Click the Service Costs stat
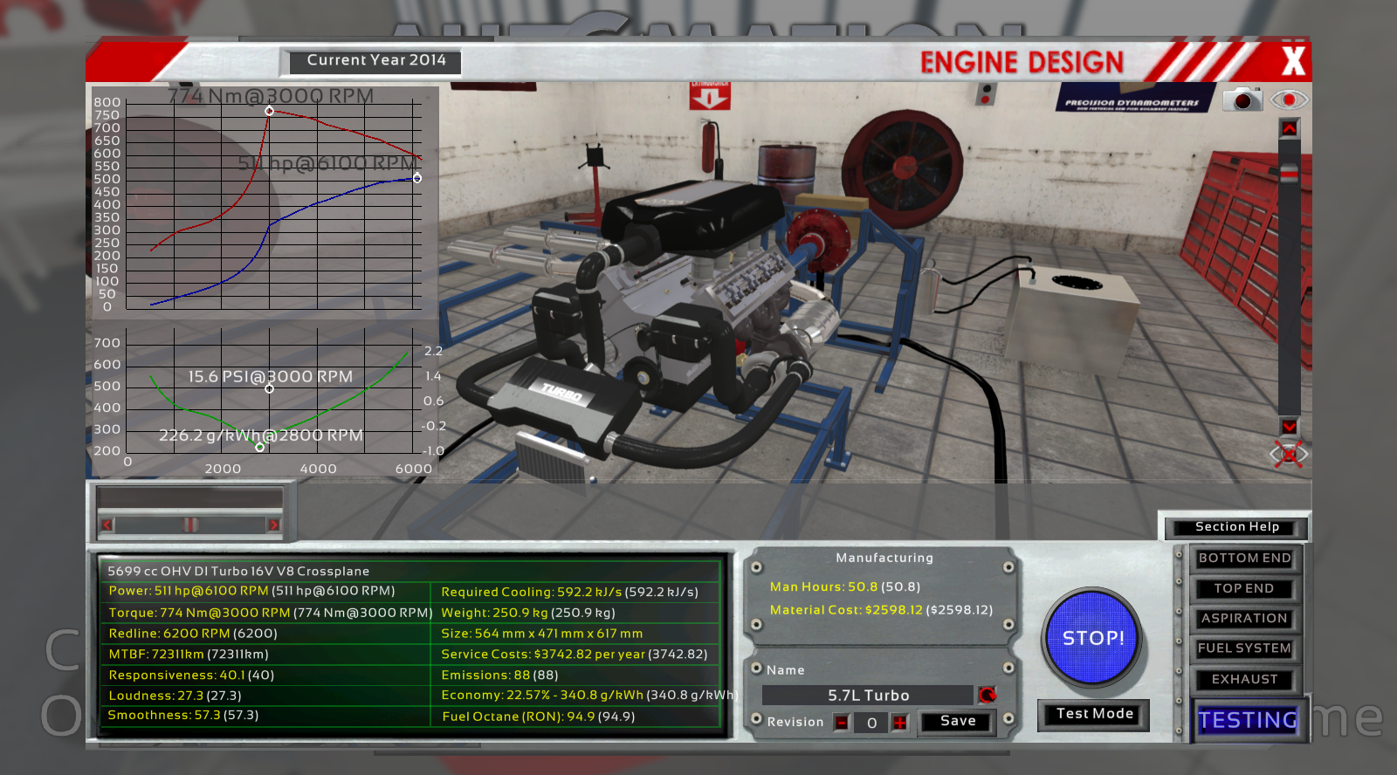 574,655
